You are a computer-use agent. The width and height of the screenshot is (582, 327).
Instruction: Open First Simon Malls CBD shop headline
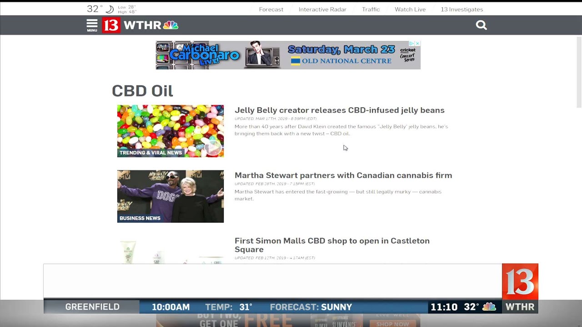click(x=332, y=245)
